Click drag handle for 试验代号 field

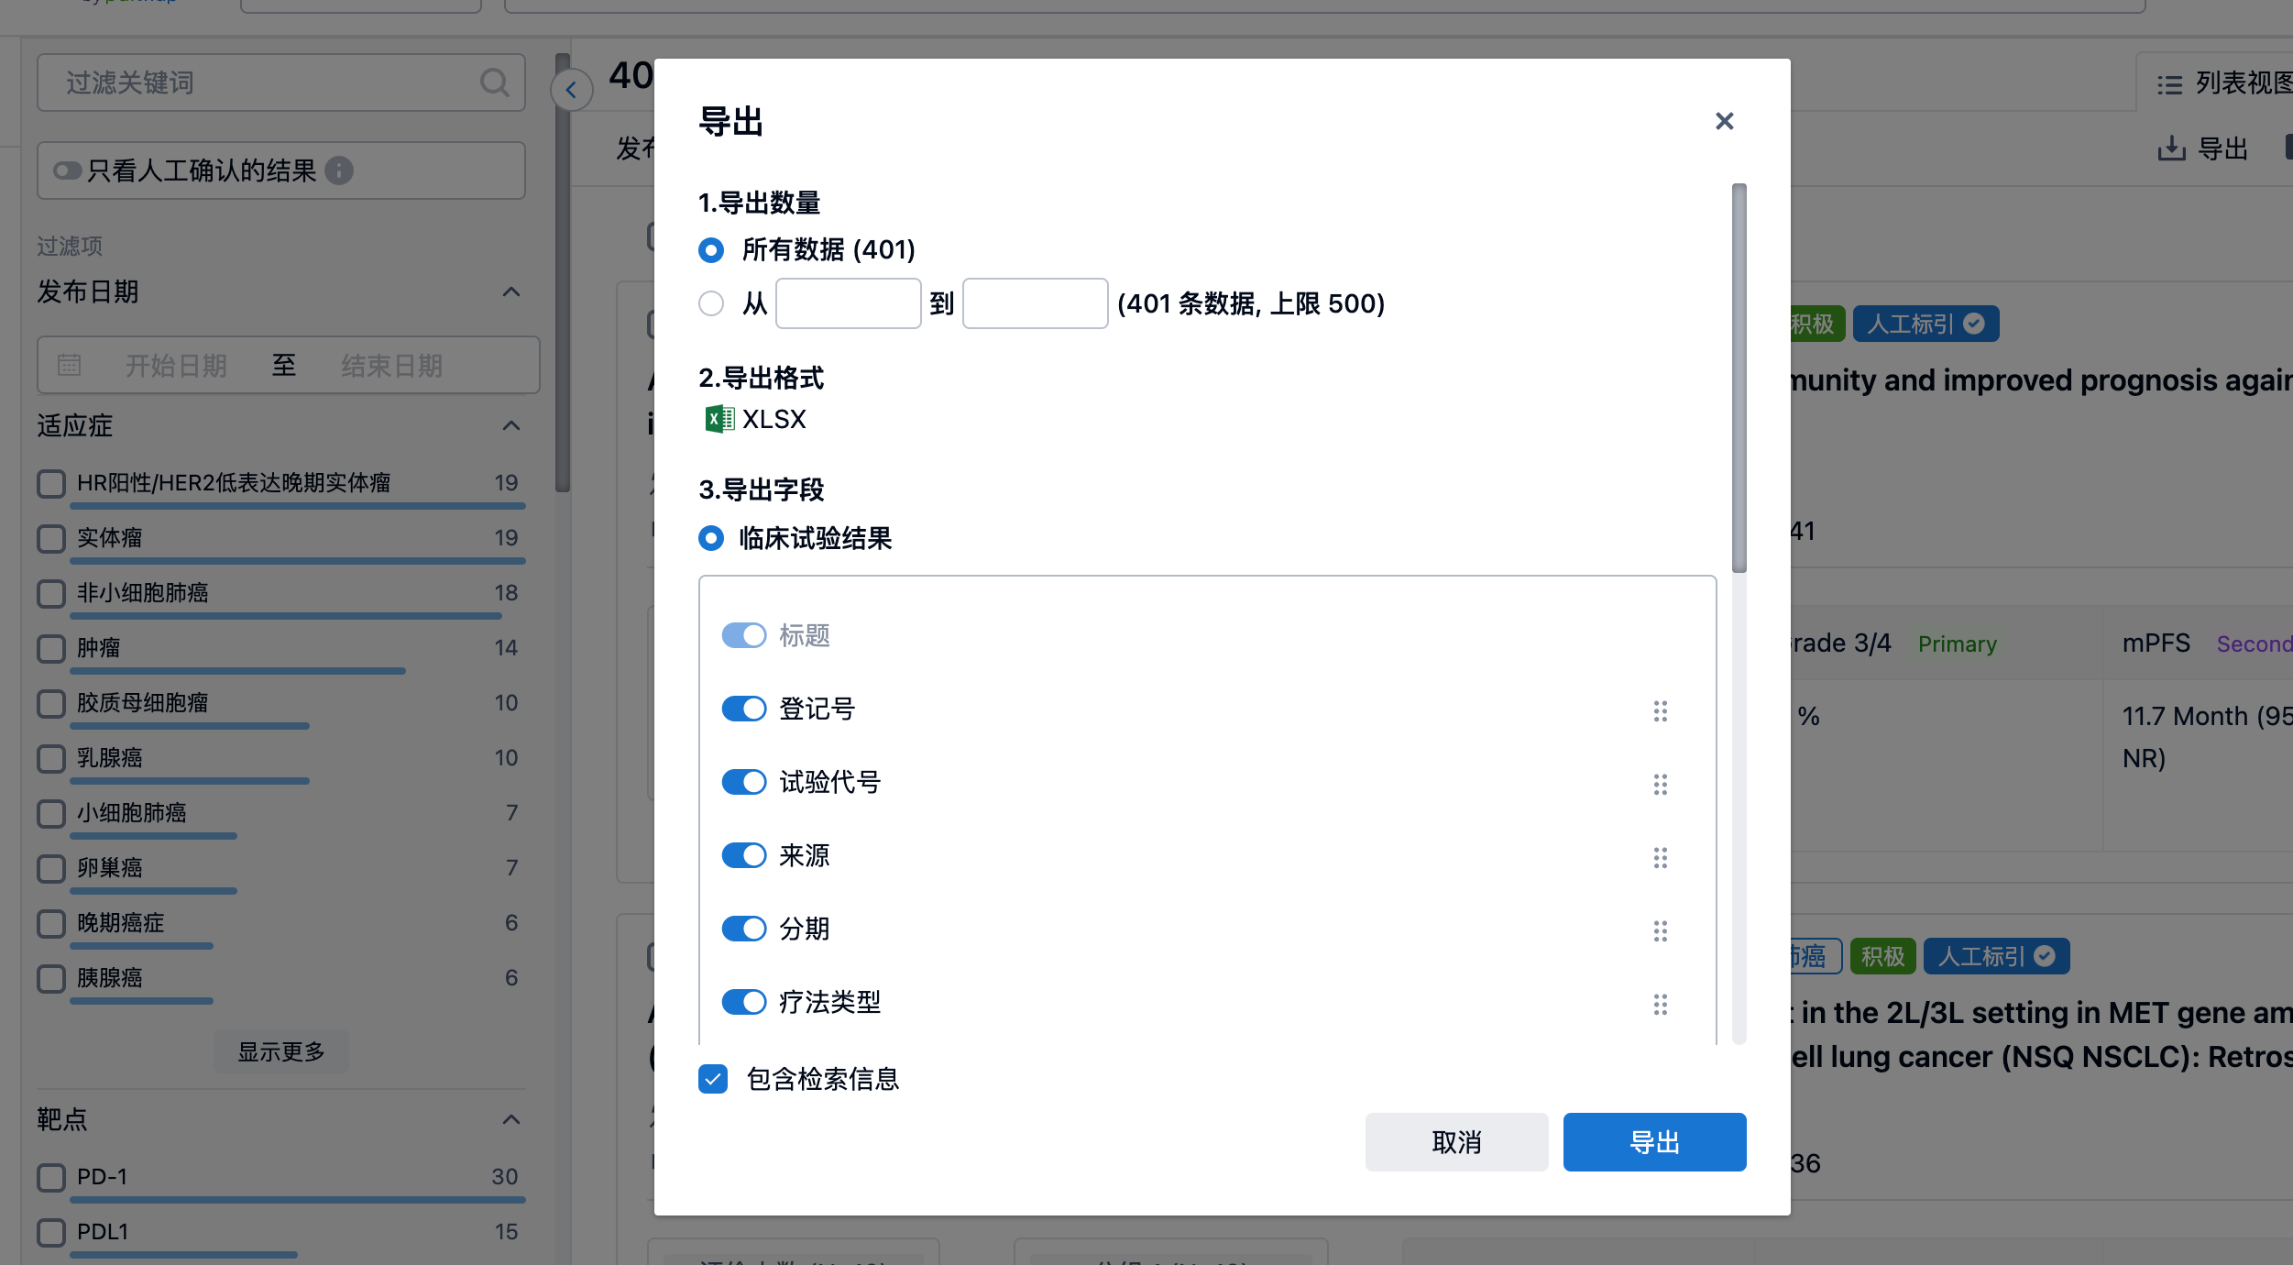(x=1660, y=784)
